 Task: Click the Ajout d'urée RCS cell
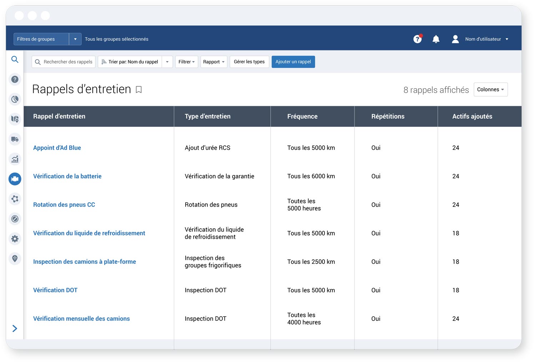[207, 148]
